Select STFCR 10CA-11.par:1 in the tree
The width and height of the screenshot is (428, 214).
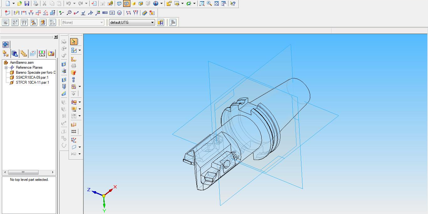click(x=32, y=82)
